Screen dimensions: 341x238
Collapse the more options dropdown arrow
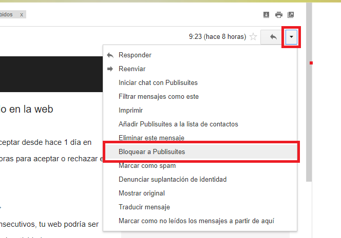click(292, 37)
